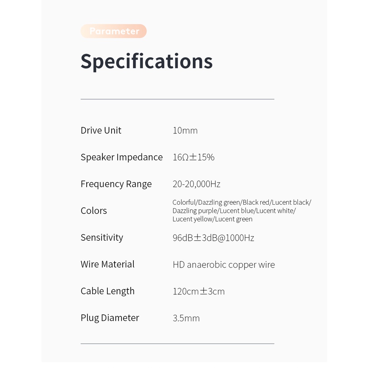Viewport: 368px width, 368px height.
Task: Select the Plug Diameter label
Action: (110, 318)
